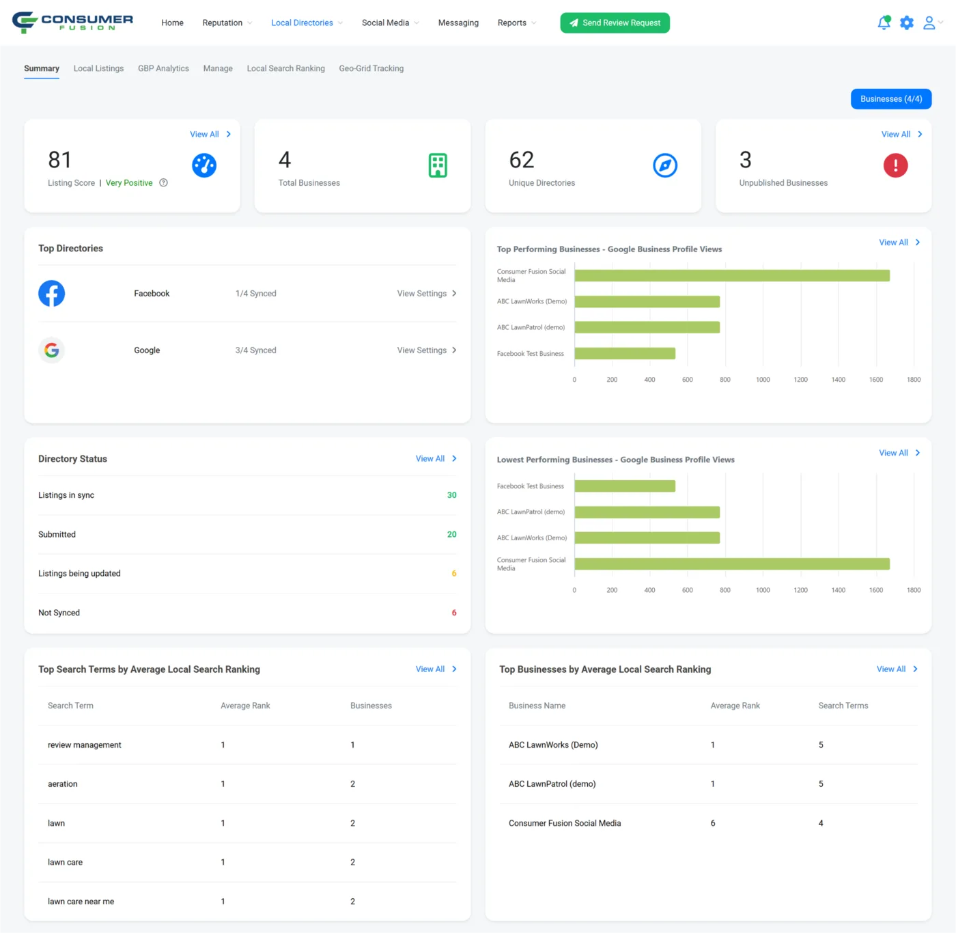Click the Consumer Fusion logo
Viewport: 956px width, 933px height.
click(72, 23)
